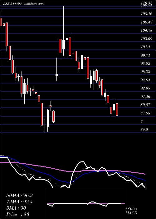Select the 98.02 price axis label

point(145,64)
